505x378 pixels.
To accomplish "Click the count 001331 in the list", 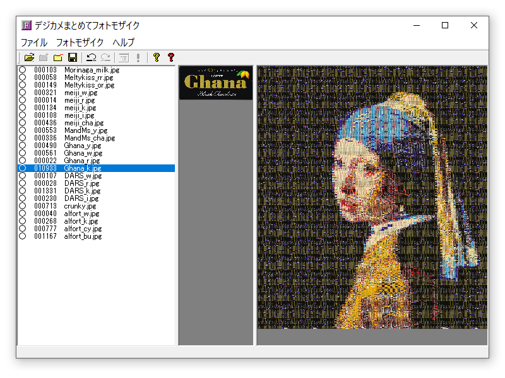I will [x=45, y=191].
